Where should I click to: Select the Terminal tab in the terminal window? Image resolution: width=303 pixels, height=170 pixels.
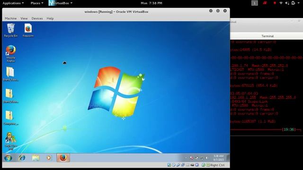(x=267, y=36)
